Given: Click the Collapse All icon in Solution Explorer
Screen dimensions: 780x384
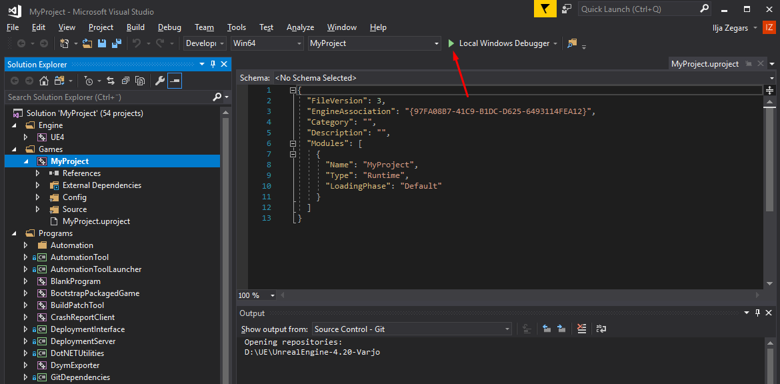Looking at the screenshot, I should [125, 81].
